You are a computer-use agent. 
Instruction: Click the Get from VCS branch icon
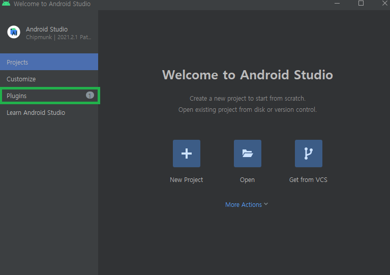[309, 154]
